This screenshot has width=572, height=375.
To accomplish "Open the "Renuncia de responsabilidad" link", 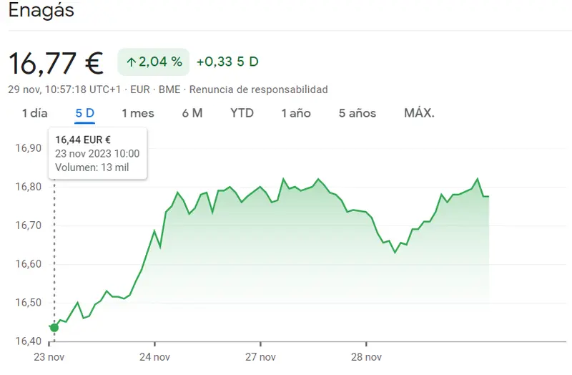I will pos(258,89).
